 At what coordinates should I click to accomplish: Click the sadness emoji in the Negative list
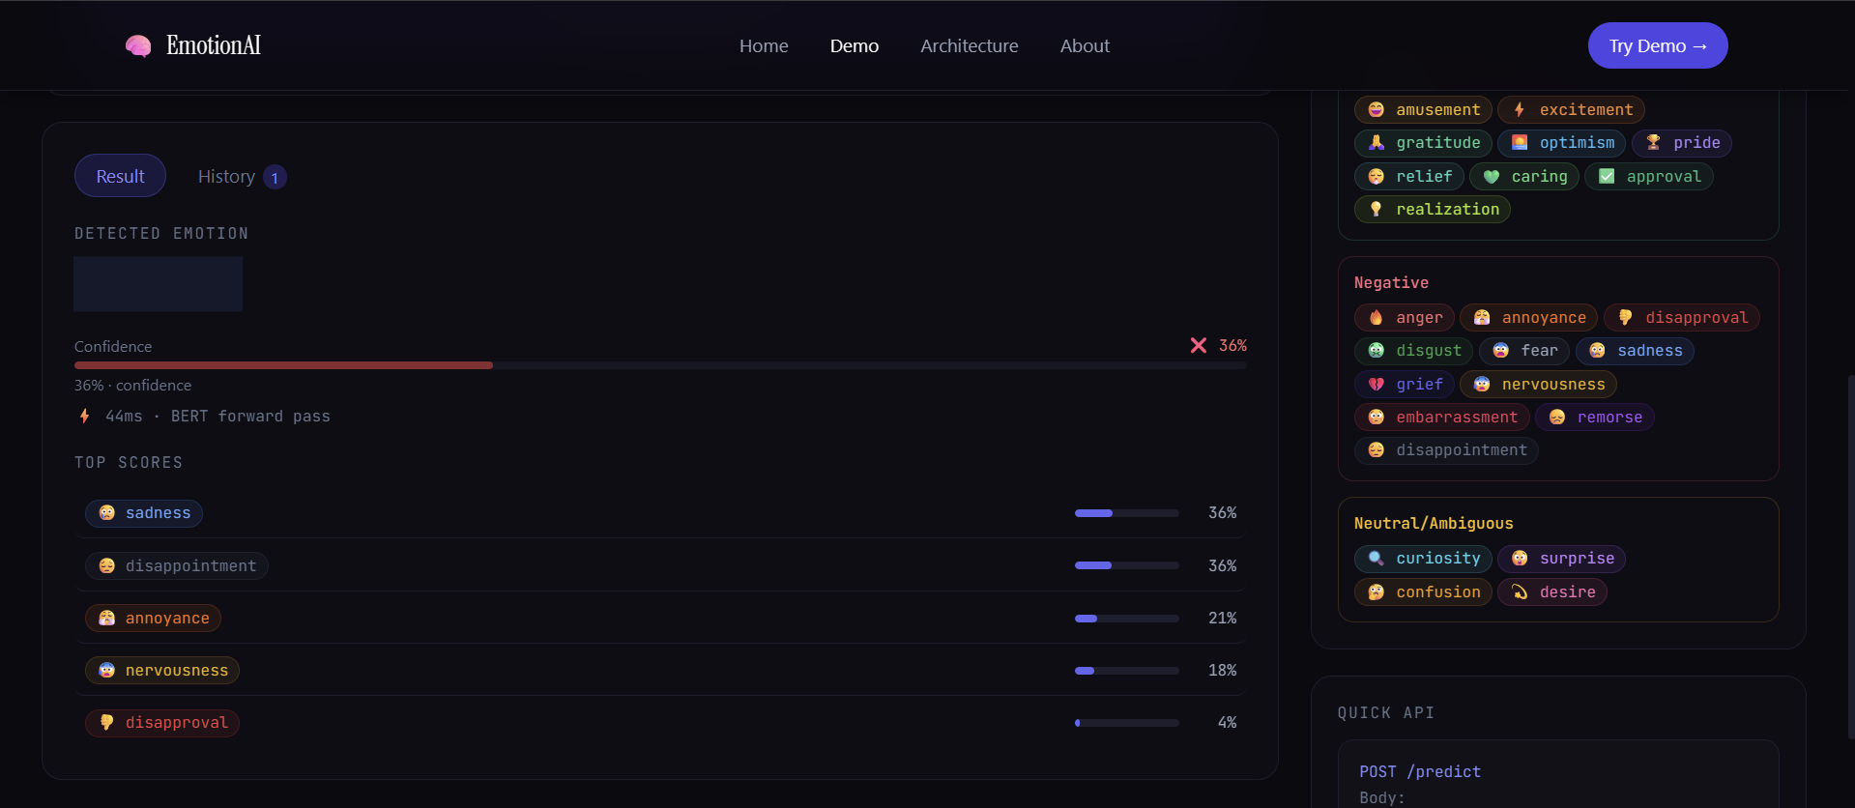[x=1598, y=351]
